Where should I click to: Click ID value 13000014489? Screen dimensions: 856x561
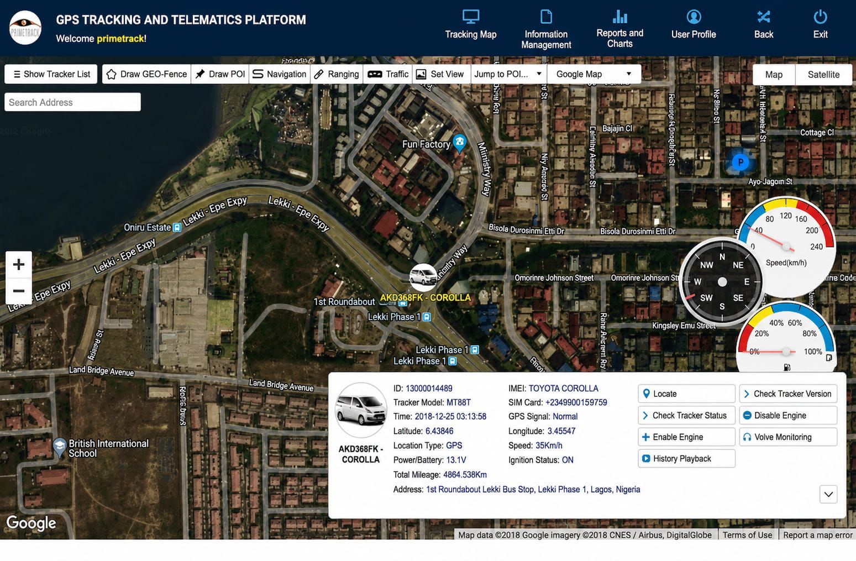click(x=429, y=389)
